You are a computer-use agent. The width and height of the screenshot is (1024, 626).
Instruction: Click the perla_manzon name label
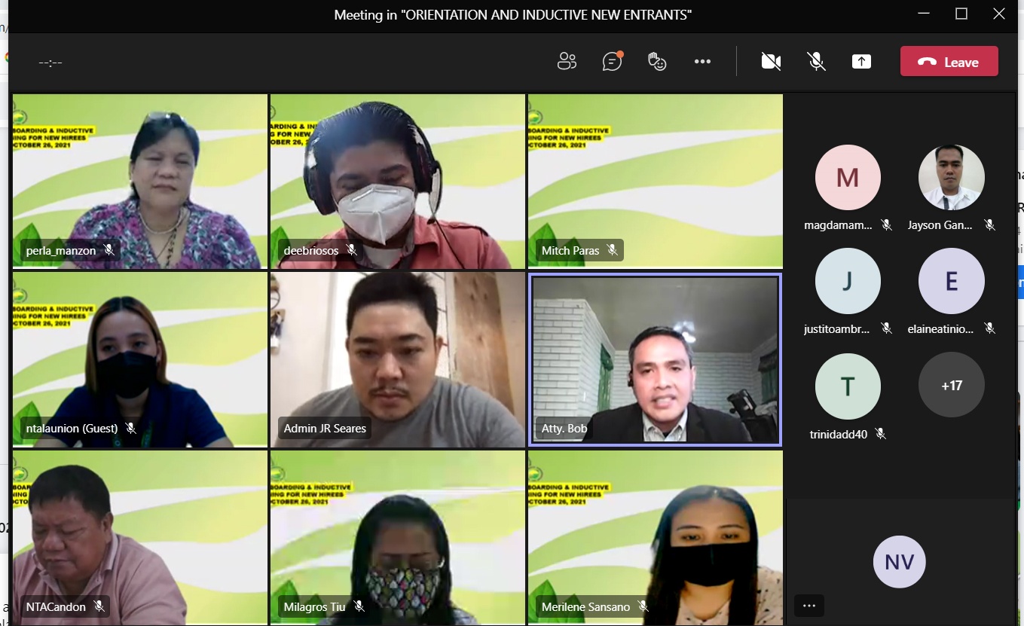tap(61, 250)
